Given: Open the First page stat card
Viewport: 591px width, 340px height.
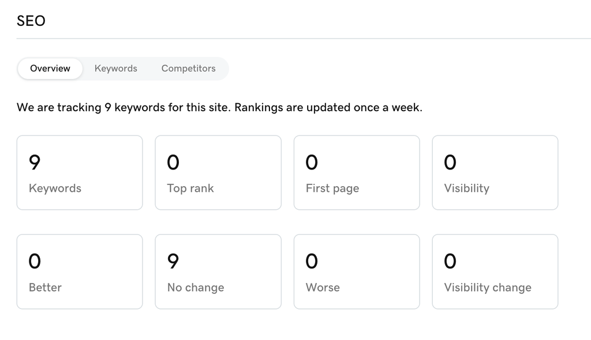Looking at the screenshot, I should (x=357, y=172).
